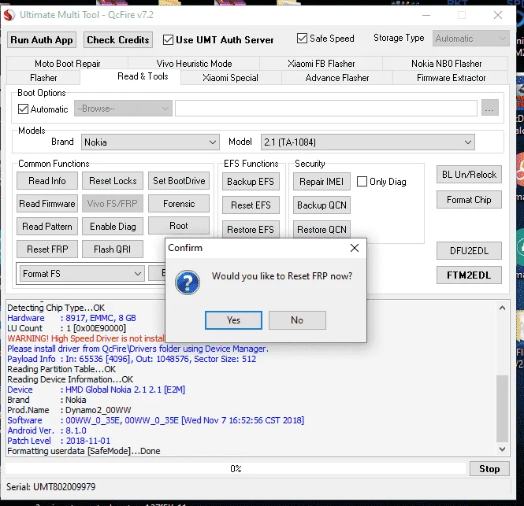Image resolution: width=524 pixels, height=506 pixels.
Task: Uncheck the Safe Speed checkbox
Action: click(x=302, y=39)
